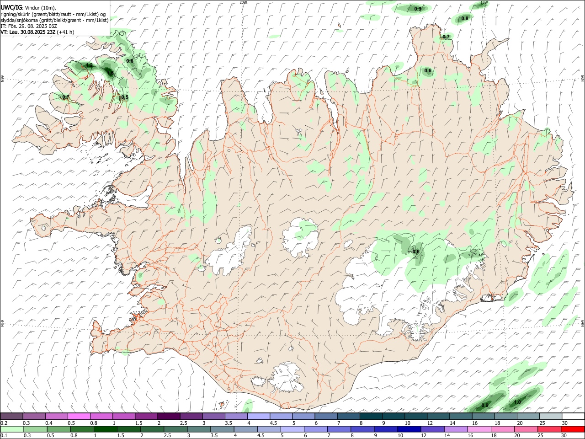This screenshot has width=585, height=439.
Task: Click the 0.9 label at top over the sea
Action: click(418, 9)
